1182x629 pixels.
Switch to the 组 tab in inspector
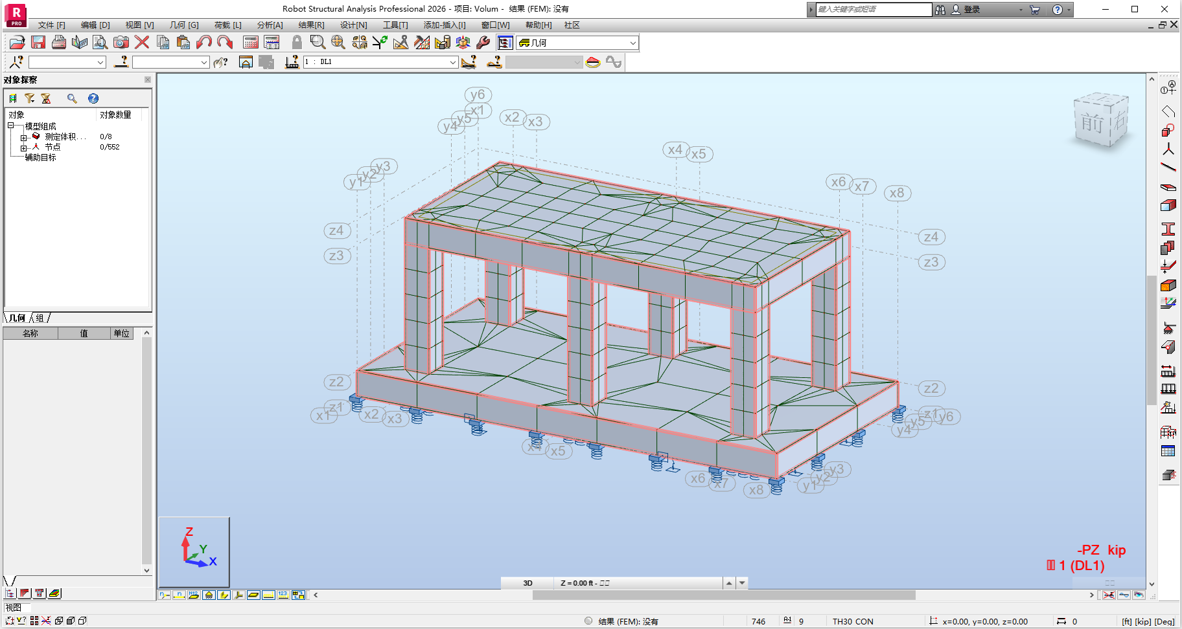click(x=40, y=318)
